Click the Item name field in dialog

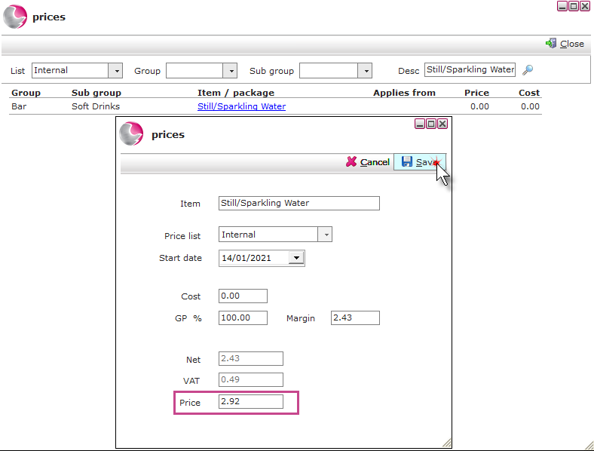[299, 203]
